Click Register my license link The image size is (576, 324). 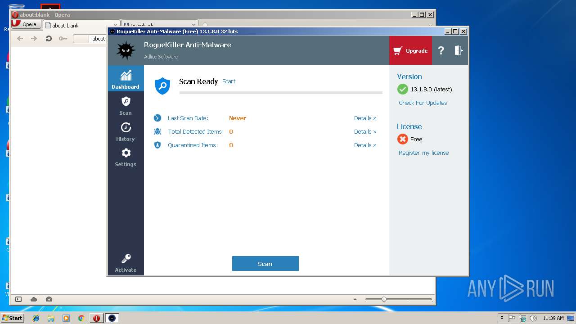coord(424,153)
